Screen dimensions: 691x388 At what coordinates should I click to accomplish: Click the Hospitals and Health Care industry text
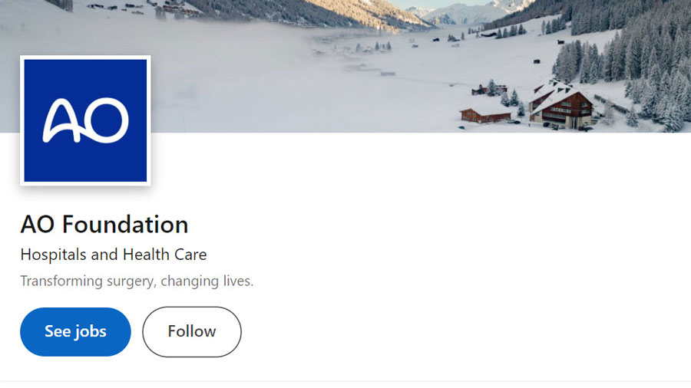[114, 255]
